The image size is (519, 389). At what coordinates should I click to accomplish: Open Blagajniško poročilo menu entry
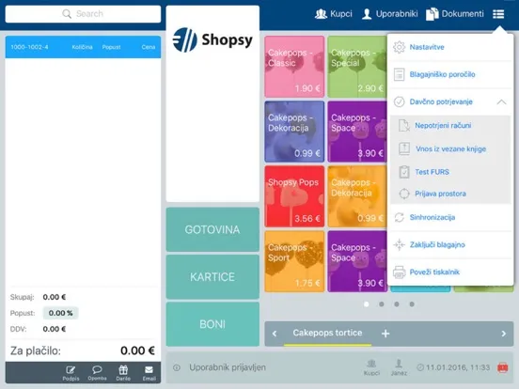pyautogui.click(x=450, y=74)
